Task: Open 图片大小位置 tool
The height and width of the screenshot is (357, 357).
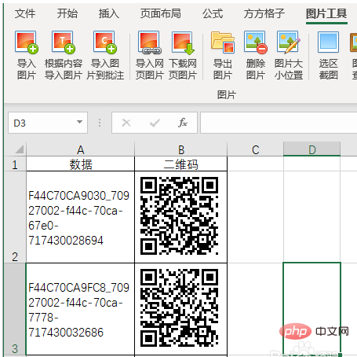Action: pyautogui.click(x=289, y=42)
